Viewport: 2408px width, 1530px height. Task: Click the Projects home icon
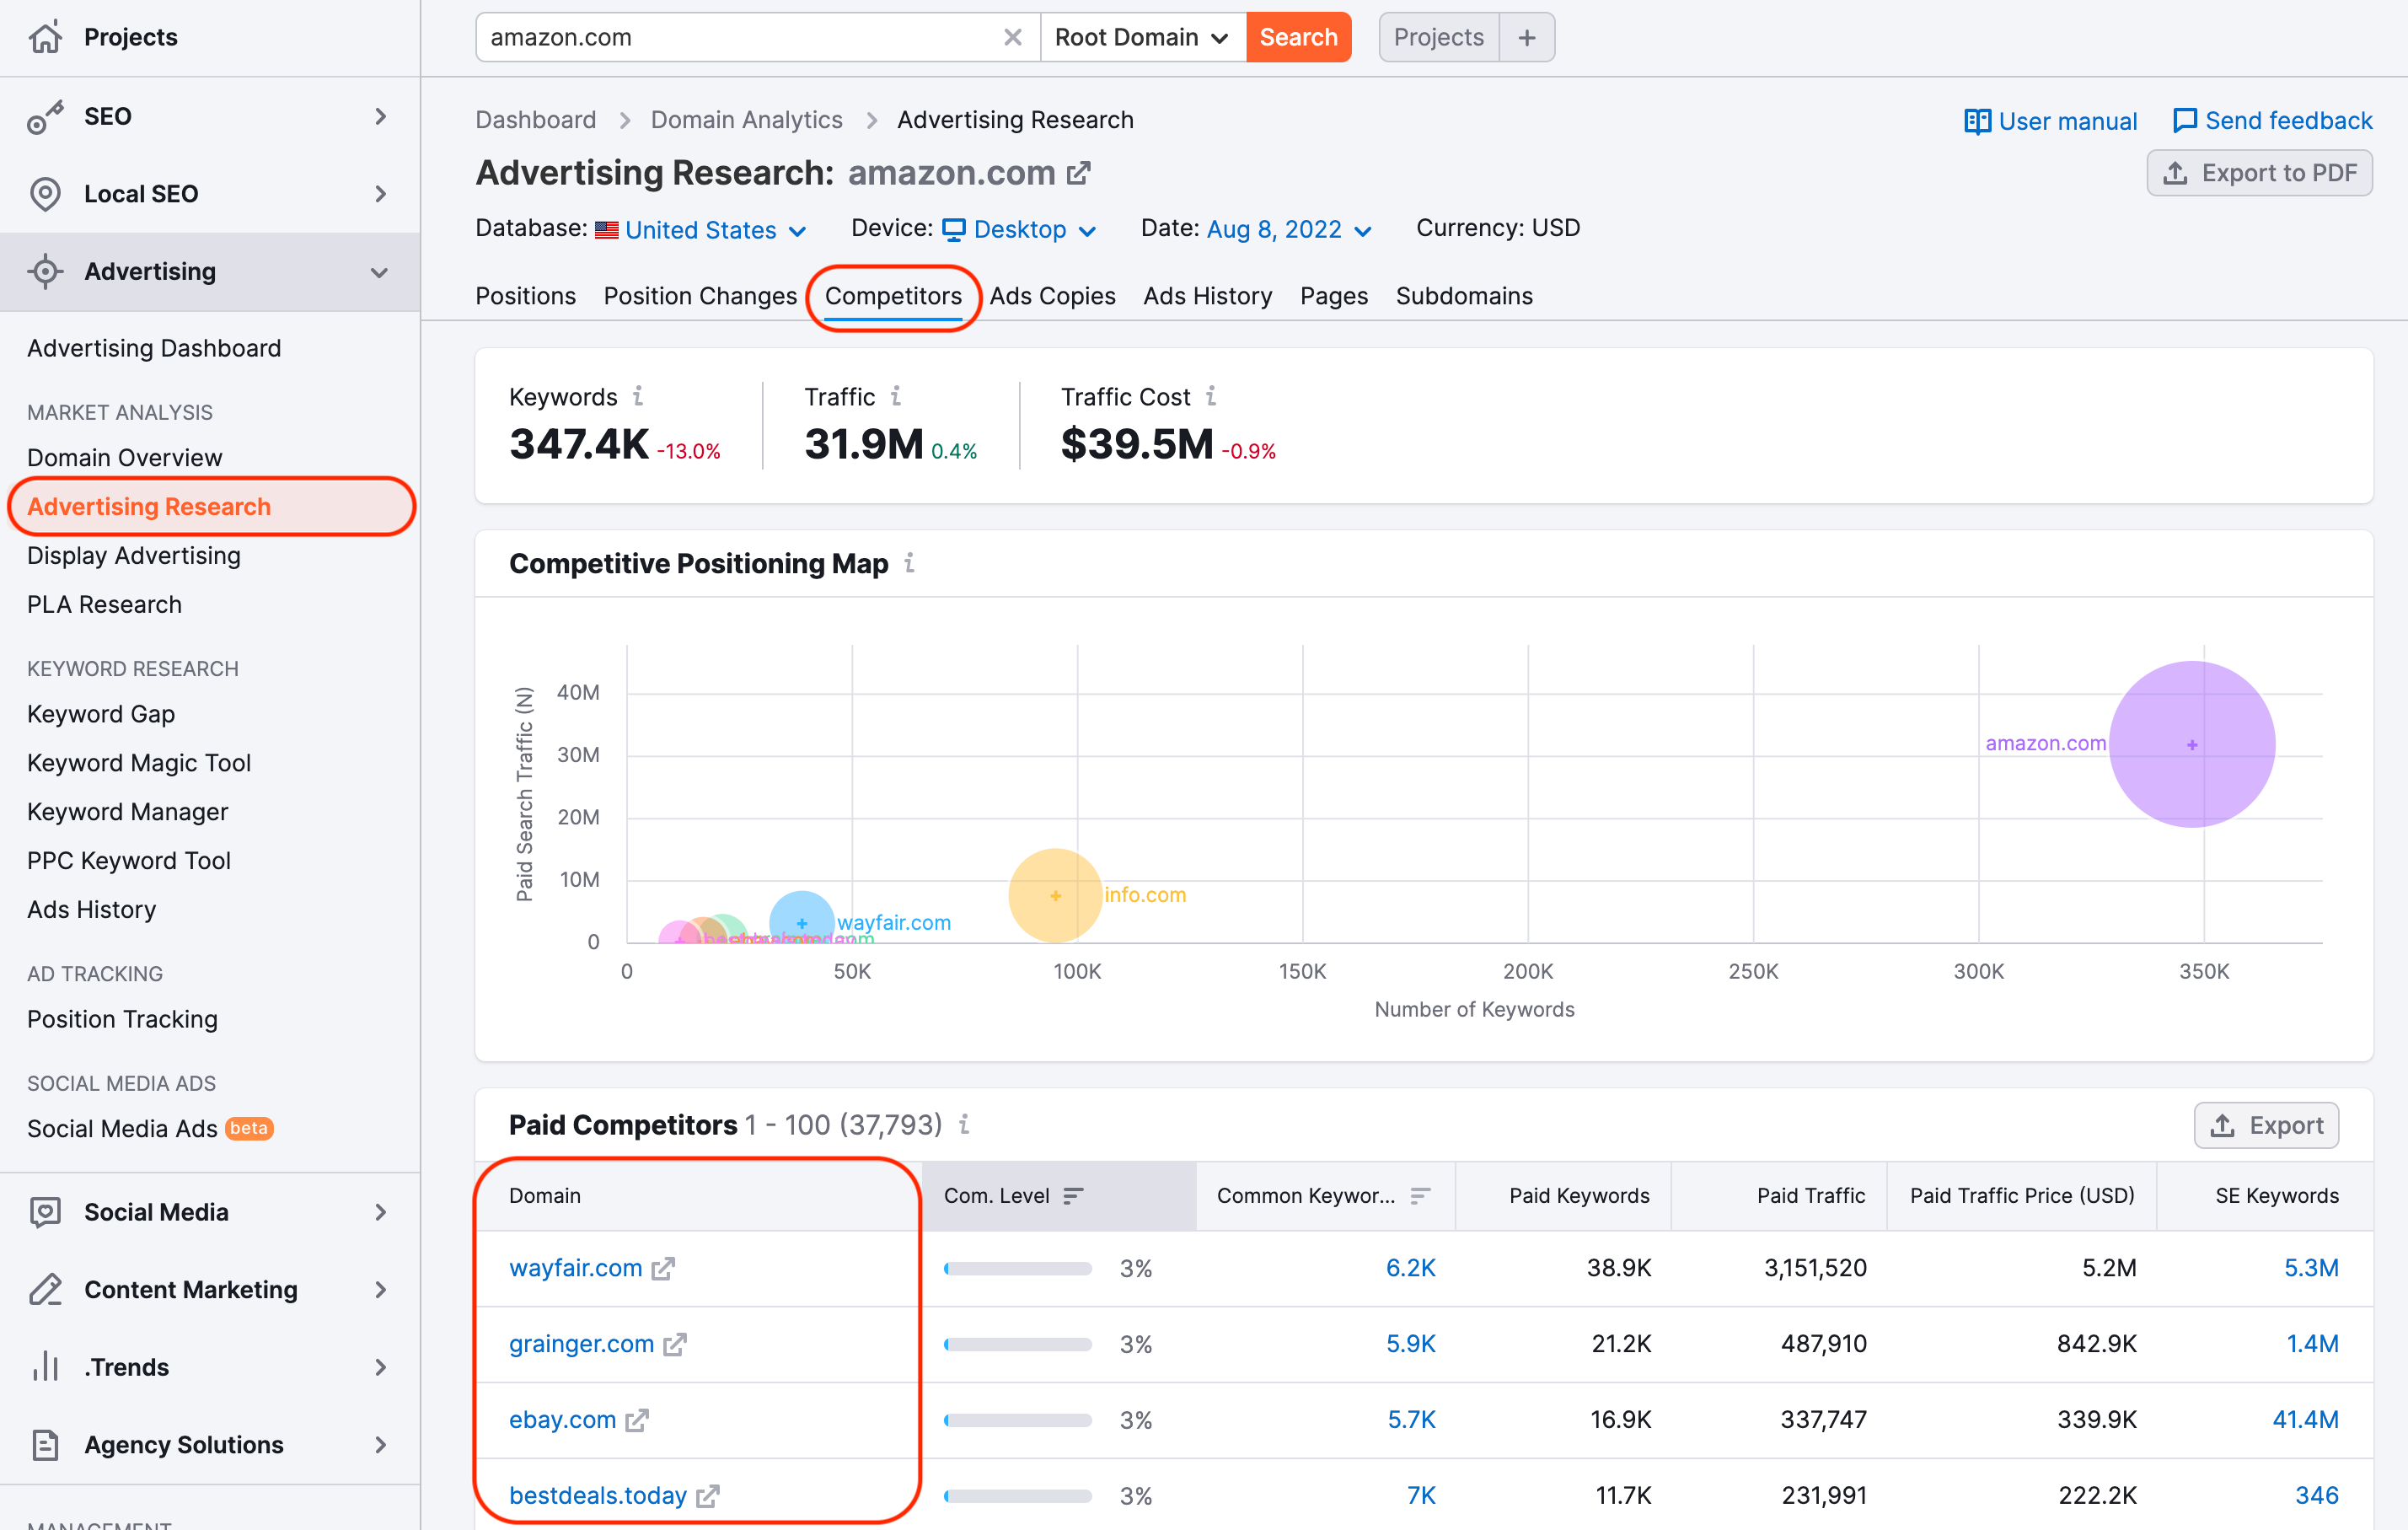click(46, 37)
